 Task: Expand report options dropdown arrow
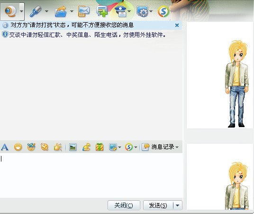129,11
